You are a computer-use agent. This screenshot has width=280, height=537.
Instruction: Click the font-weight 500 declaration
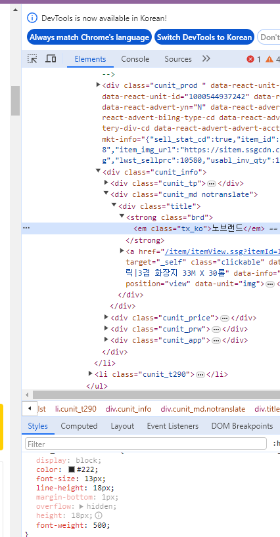click(x=74, y=525)
